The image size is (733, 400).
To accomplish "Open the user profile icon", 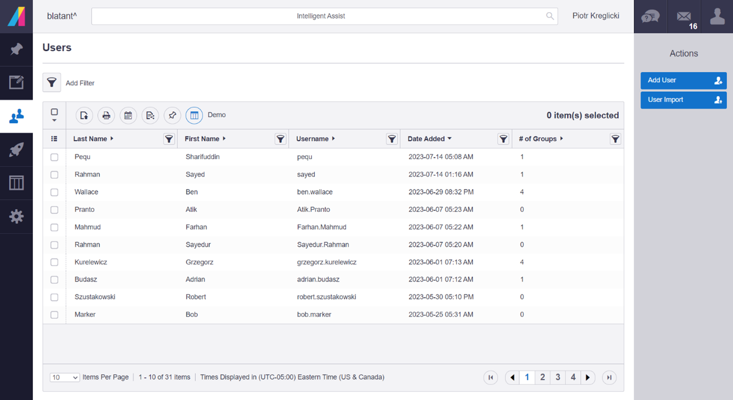I will point(717,16).
